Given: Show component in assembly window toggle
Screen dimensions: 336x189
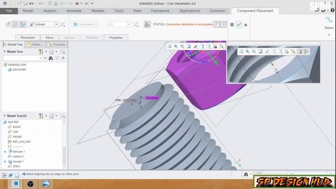Looking at the screenshot, I should [x=224, y=24].
